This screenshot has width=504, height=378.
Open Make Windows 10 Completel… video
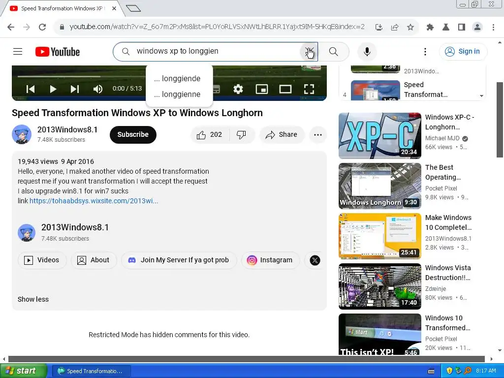tap(379, 236)
